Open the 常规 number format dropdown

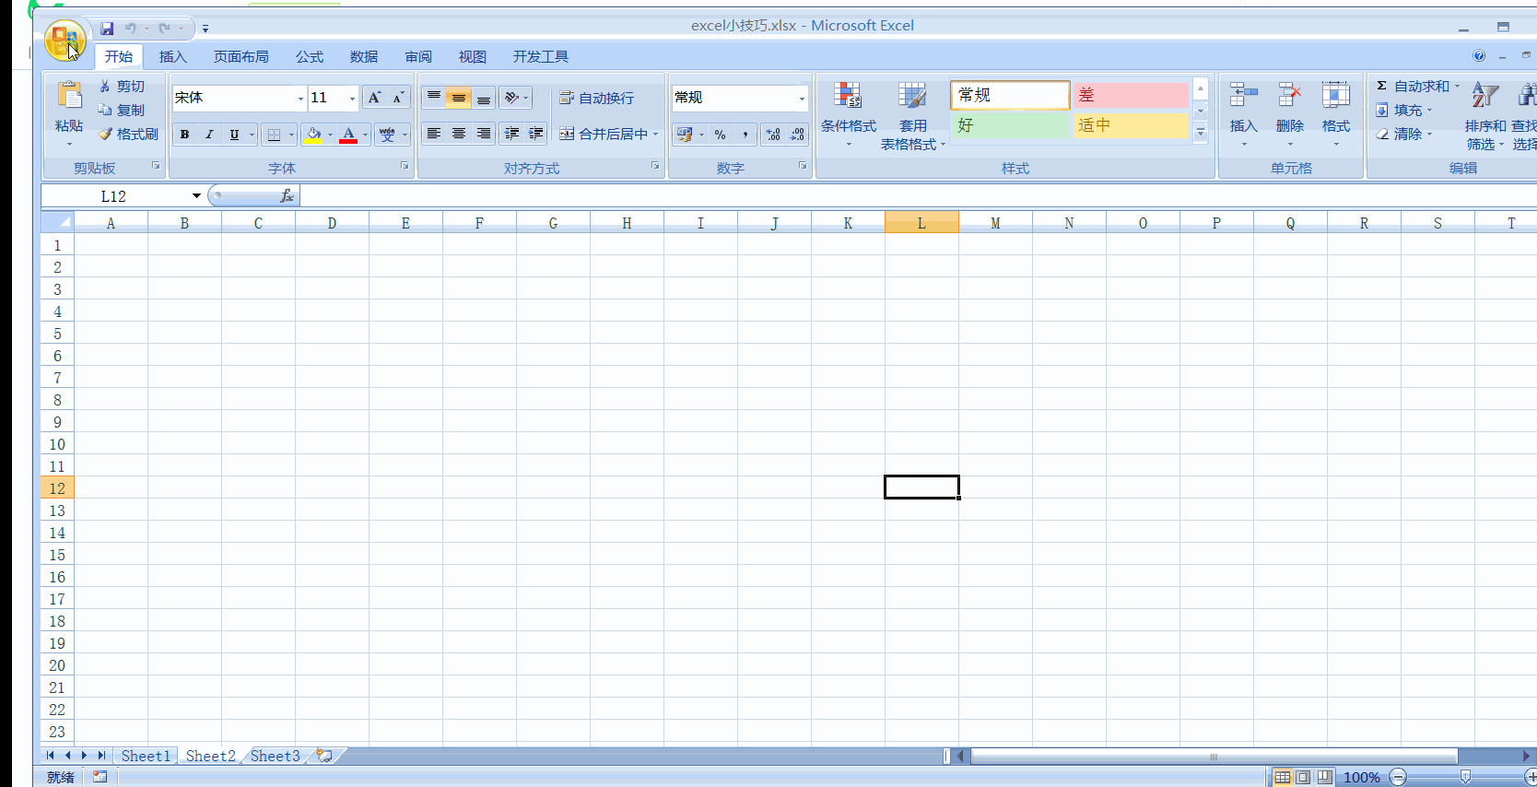(x=802, y=98)
